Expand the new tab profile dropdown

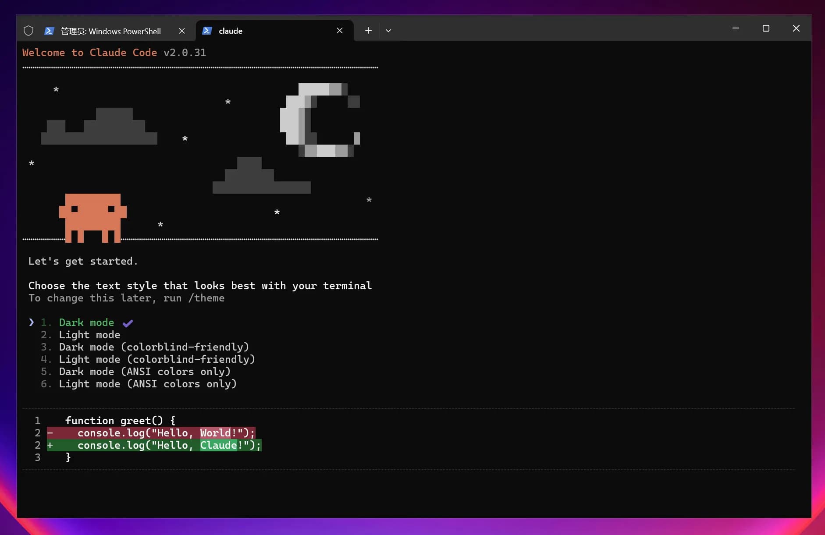(388, 31)
